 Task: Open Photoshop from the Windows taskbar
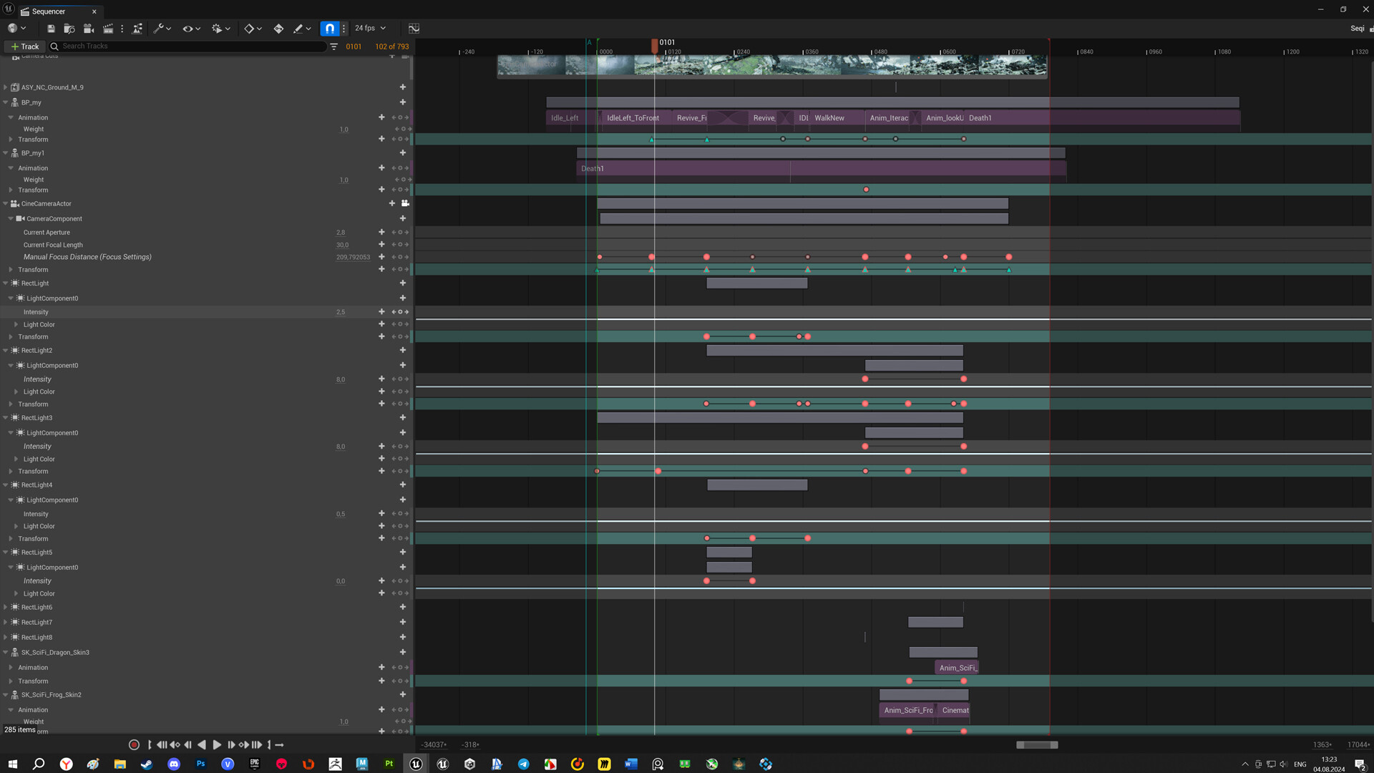(x=200, y=764)
